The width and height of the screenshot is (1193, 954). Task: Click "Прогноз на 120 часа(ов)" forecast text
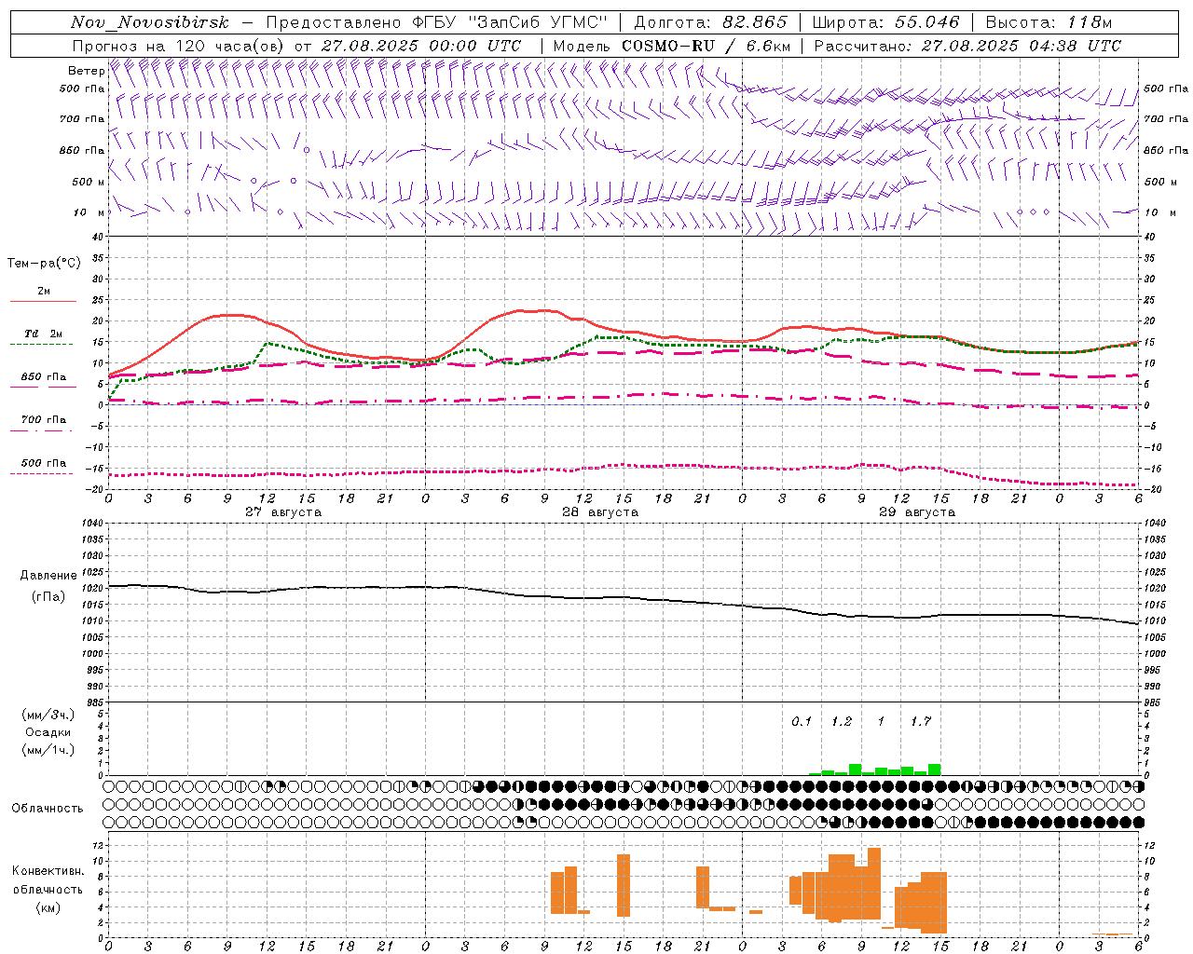(179, 46)
